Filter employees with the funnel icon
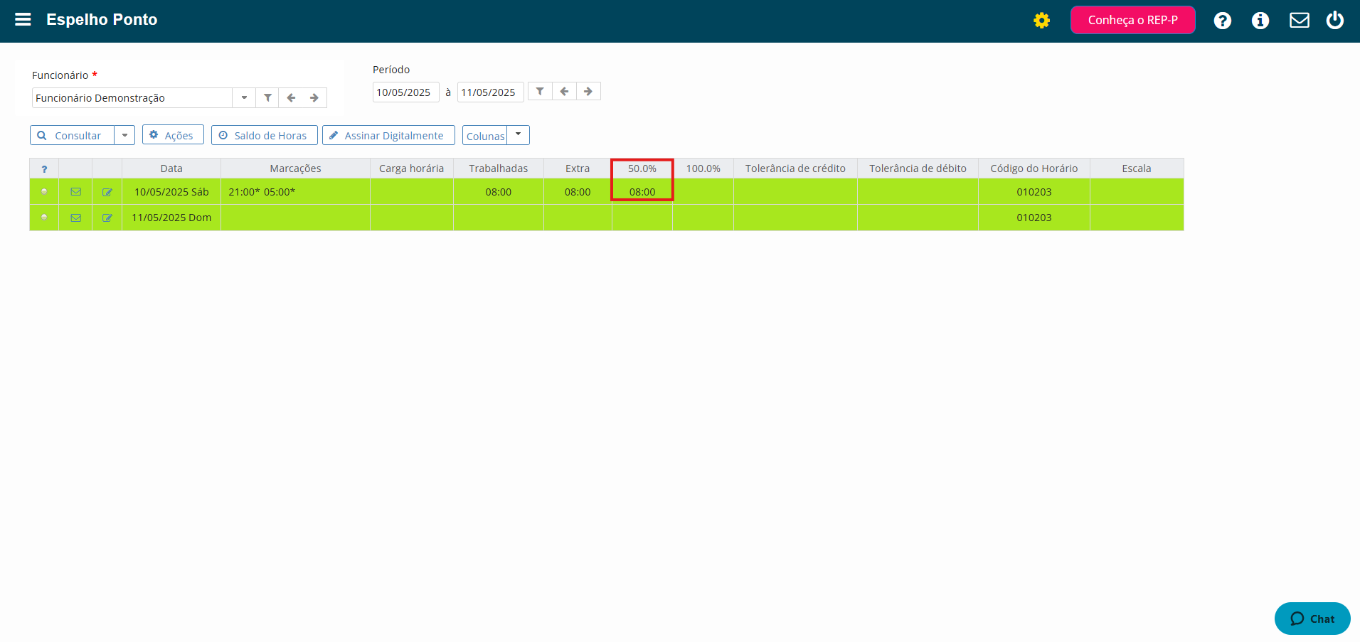This screenshot has height=642, width=1360. pyautogui.click(x=267, y=97)
